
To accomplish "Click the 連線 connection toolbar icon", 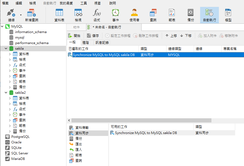I will tap(11, 13).
